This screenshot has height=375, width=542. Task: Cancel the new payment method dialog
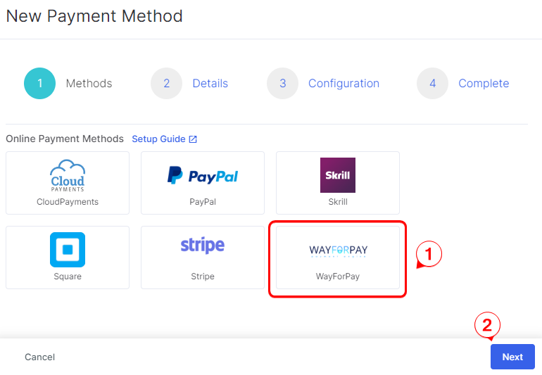coord(39,357)
